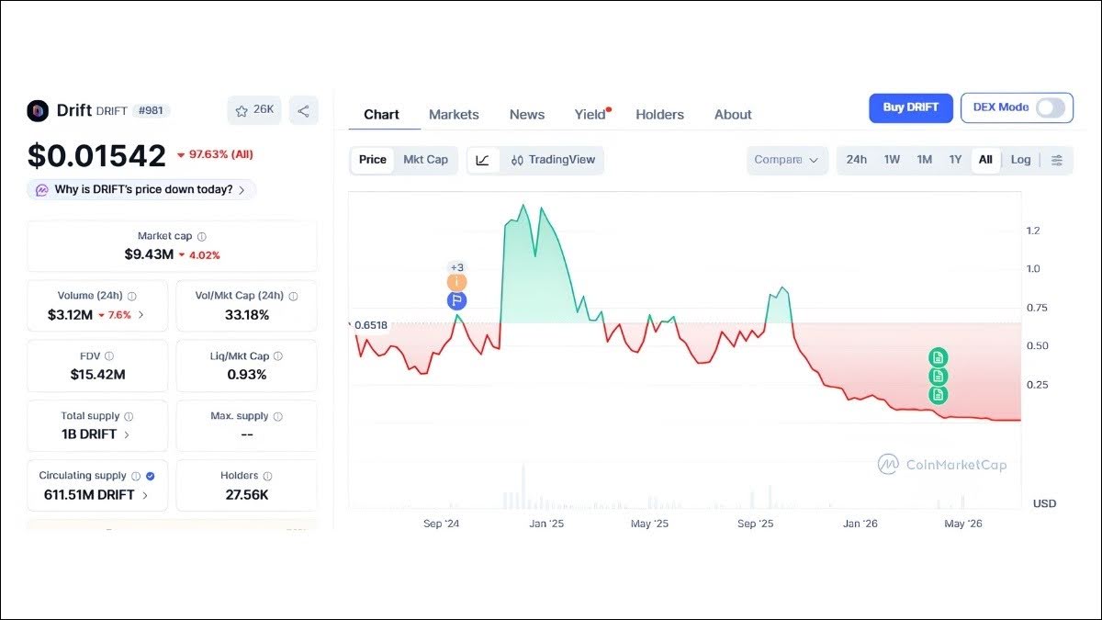Select the Price toggle
The width and height of the screenshot is (1102, 620).
pyautogui.click(x=373, y=160)
